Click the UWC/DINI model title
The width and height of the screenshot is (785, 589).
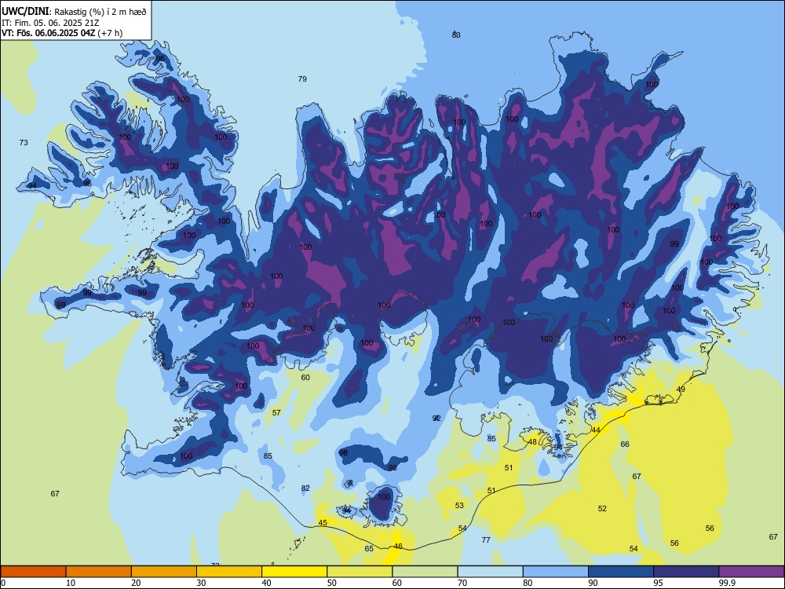click(x=25, y=10)
